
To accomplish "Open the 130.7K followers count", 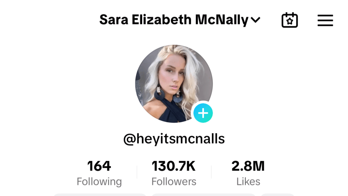I will point(174,166).
